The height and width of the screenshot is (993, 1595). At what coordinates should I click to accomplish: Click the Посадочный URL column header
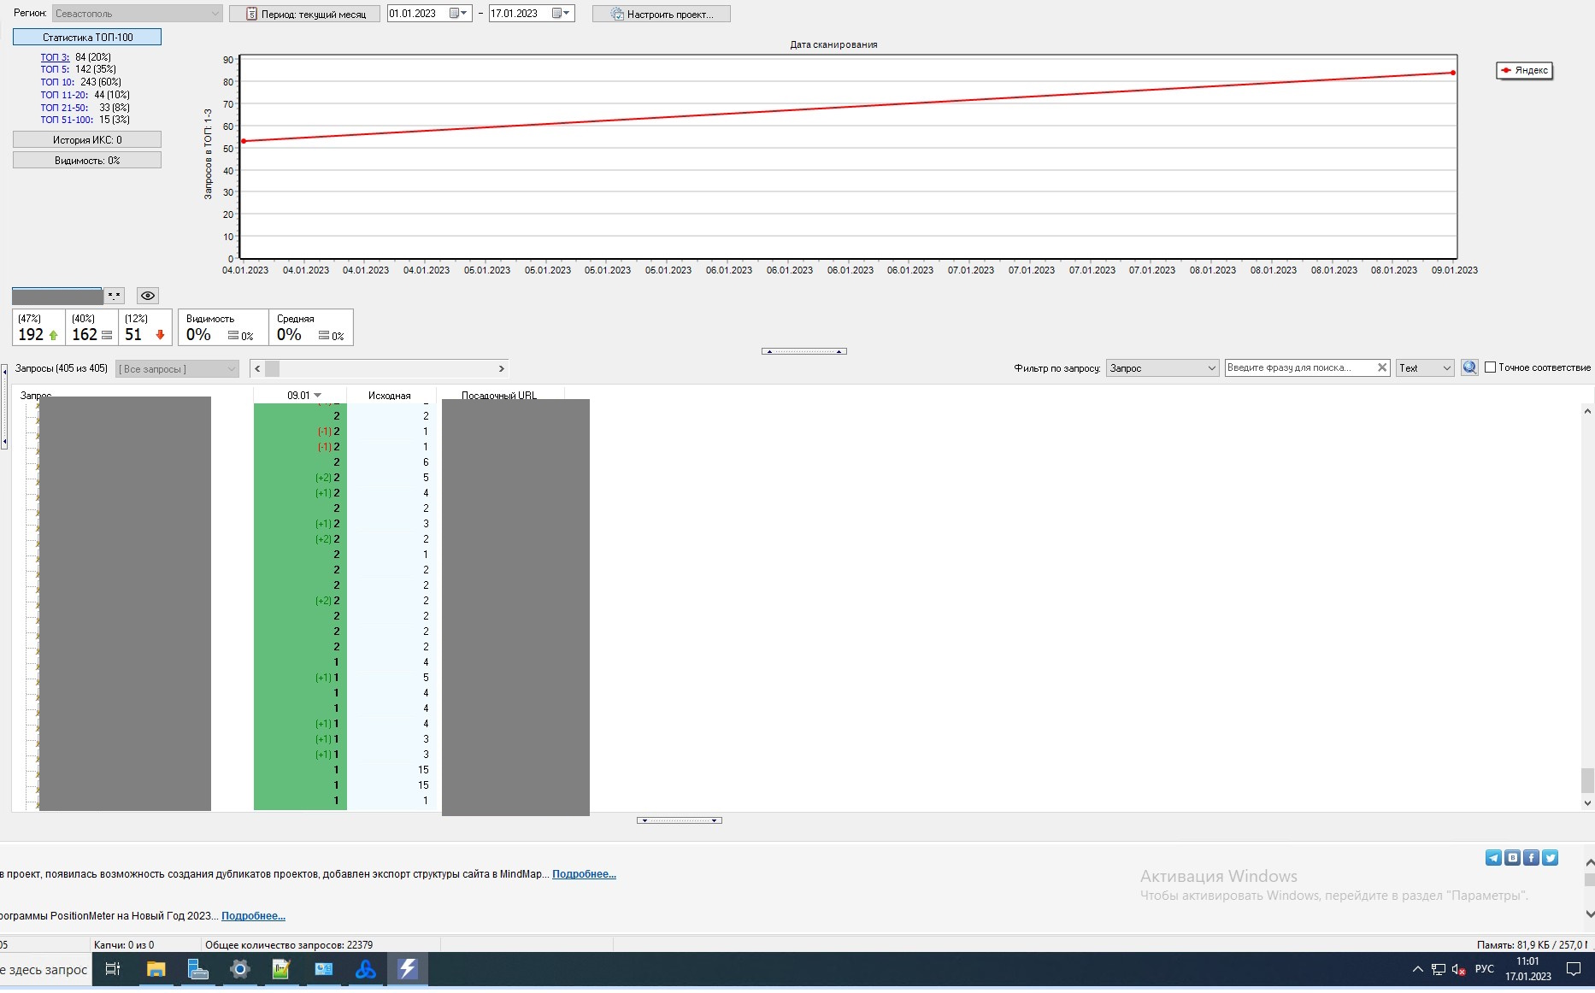[499, 395]
